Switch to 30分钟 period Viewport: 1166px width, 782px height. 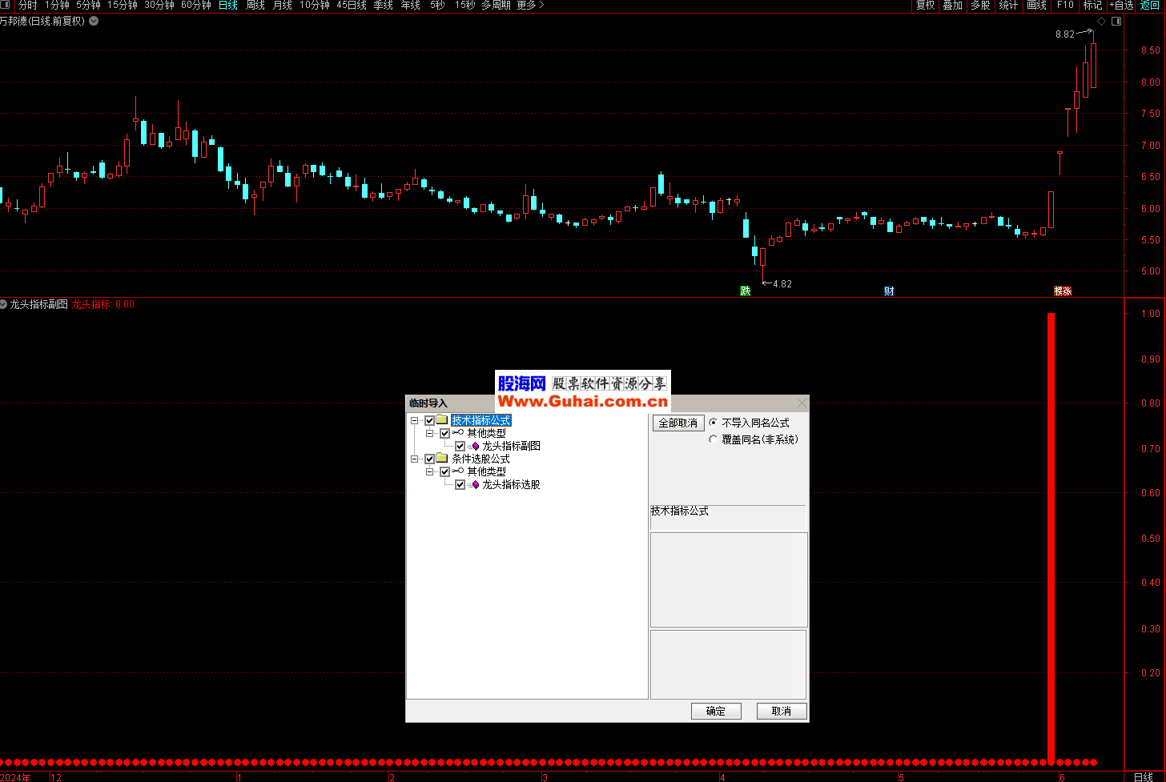coord(159,5)
